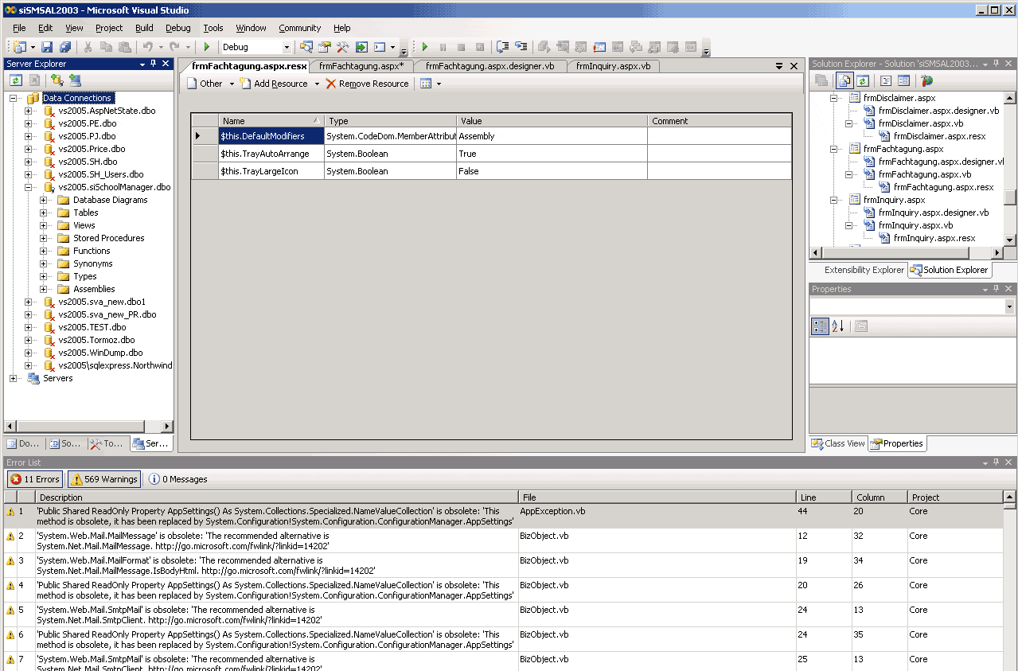Switch to the frmFachtagung.aspx* tab
The image size is (1018, 671).
tap(361, 66)
